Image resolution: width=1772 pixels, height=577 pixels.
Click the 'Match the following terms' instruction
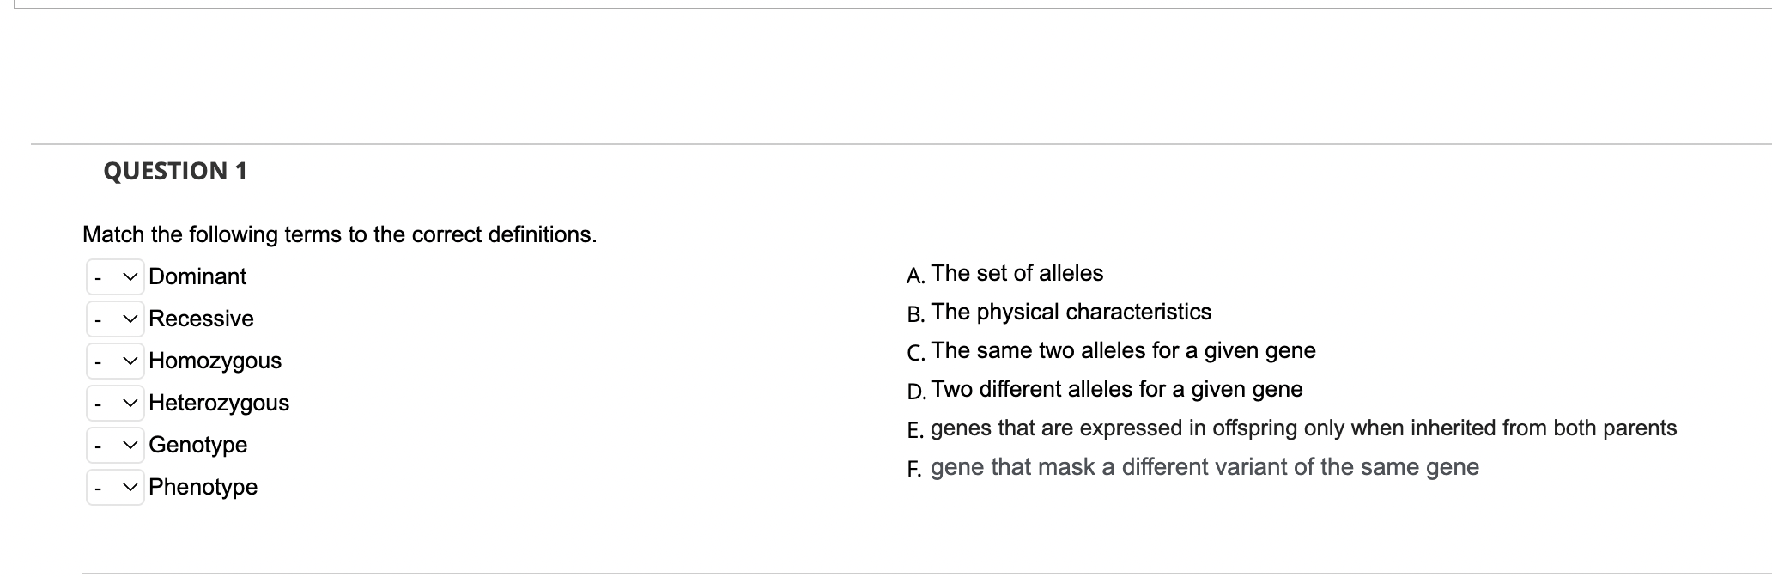tap(339, 234)
